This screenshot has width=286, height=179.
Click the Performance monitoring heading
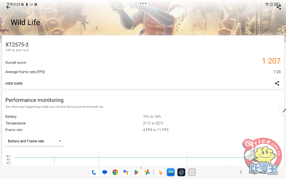[34, 100]
